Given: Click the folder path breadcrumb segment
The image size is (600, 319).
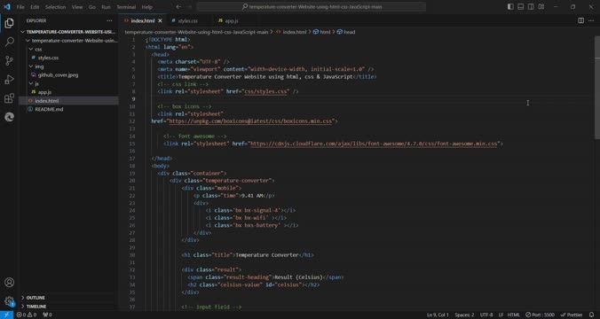Looking at the screenshot, I should pyautogui.click(x=196, y=32).
